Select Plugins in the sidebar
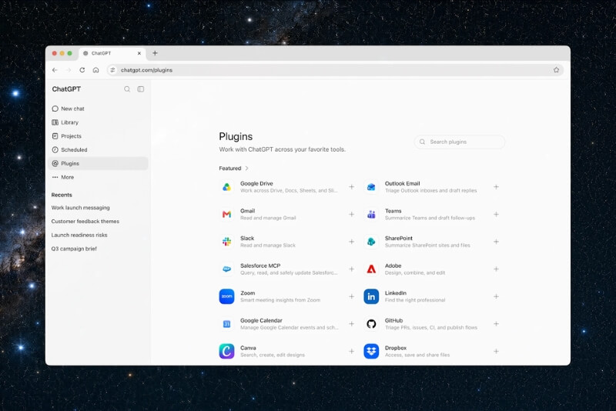Screen dimensions: 616x411 coord(98,163)
